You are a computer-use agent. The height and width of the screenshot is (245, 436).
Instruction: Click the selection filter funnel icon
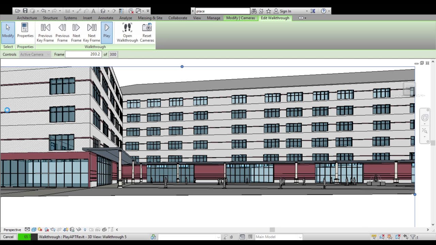[413, 237]
